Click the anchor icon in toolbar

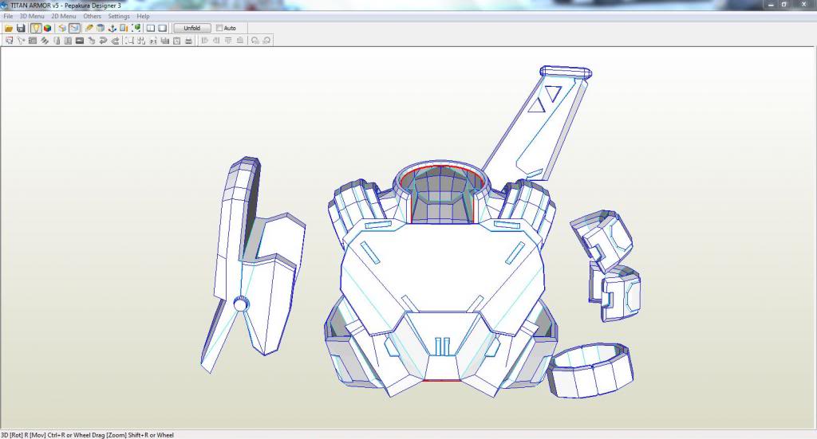[x=112, y=28]
